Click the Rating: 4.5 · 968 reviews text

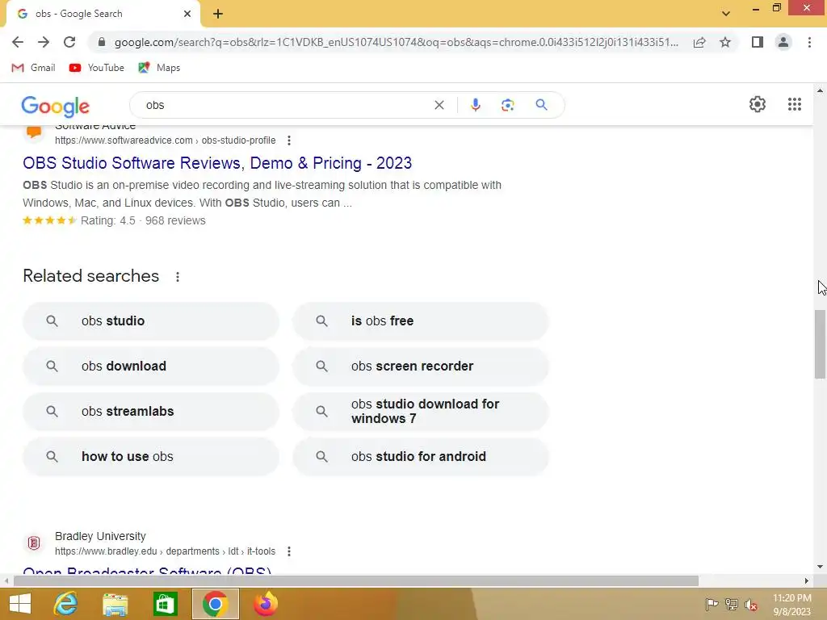point(143,221)
